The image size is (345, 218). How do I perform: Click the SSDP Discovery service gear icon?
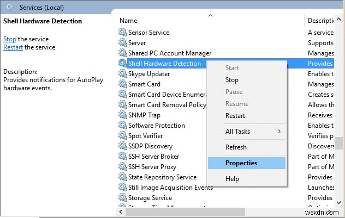pyautogui.click(x=122, y=146)
